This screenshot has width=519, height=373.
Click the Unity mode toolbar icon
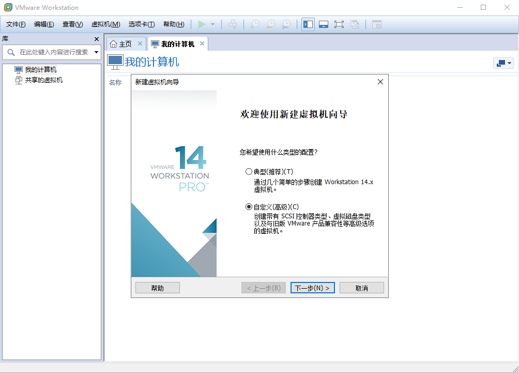click(x=355, y=24)
